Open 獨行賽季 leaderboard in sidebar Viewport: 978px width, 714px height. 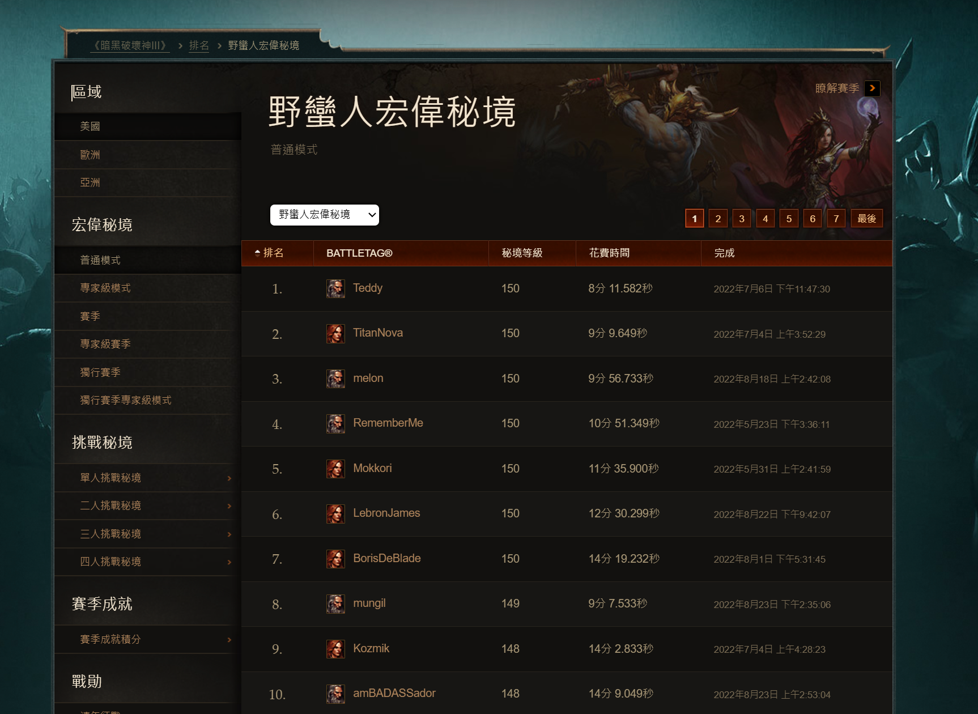148,372
